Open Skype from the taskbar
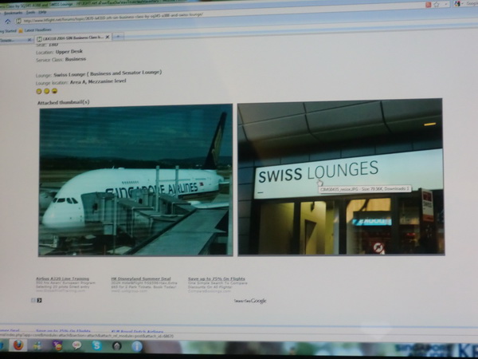 pos(97,345)
